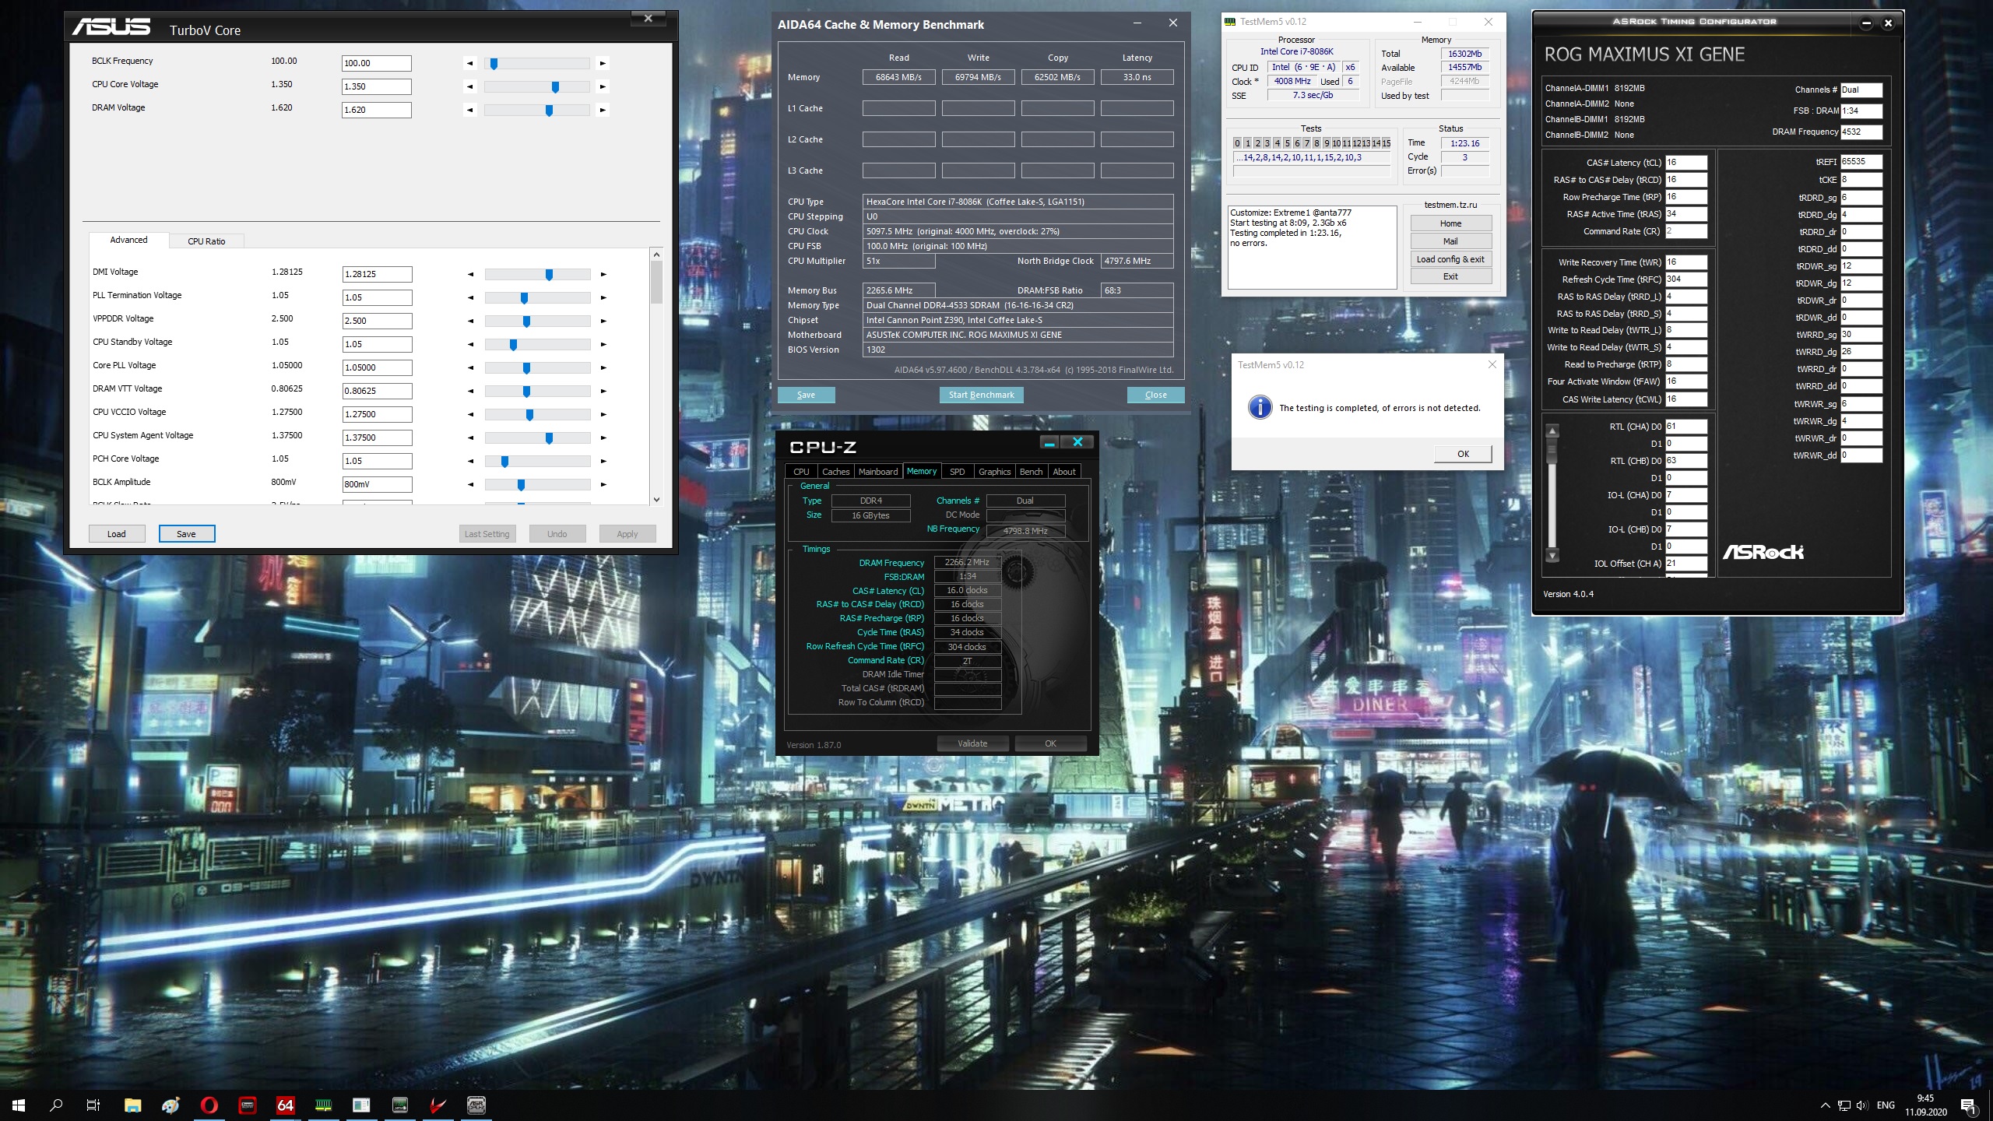Screen dimensions: 1993x1121
Task: Switch to the CPU Ratio tab in TurboV
Action: click(206, 241)
